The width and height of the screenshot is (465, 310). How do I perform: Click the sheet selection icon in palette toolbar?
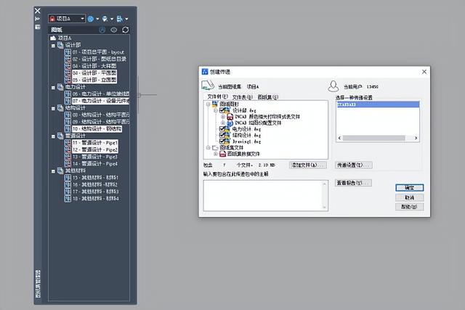click(x=119, y=18)
